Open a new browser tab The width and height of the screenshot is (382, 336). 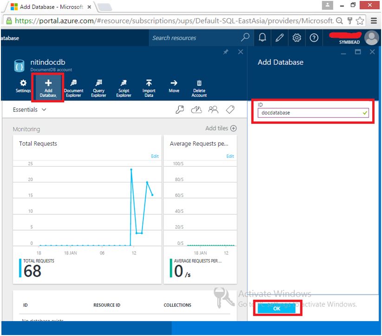tap(104, 7)
